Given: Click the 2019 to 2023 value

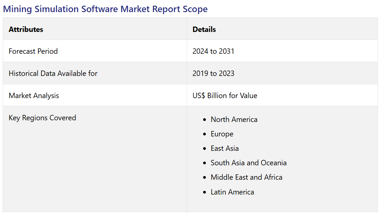Looking at the screenshot, I should [x=213, y=74].
